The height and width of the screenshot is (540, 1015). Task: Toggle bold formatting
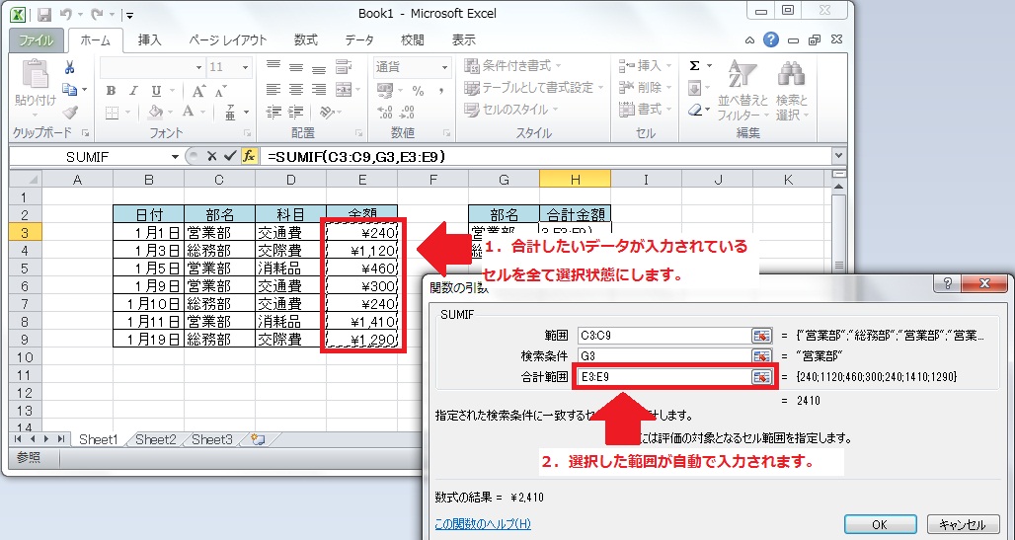click(x=111, y=91)
